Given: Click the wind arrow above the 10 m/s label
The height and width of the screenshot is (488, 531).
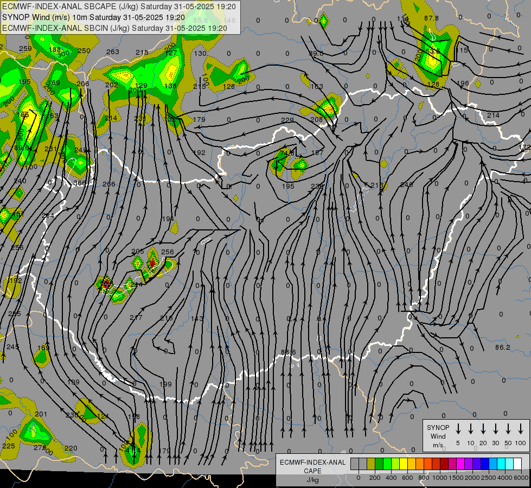Looking at the screenshot, I should (470, 429).
